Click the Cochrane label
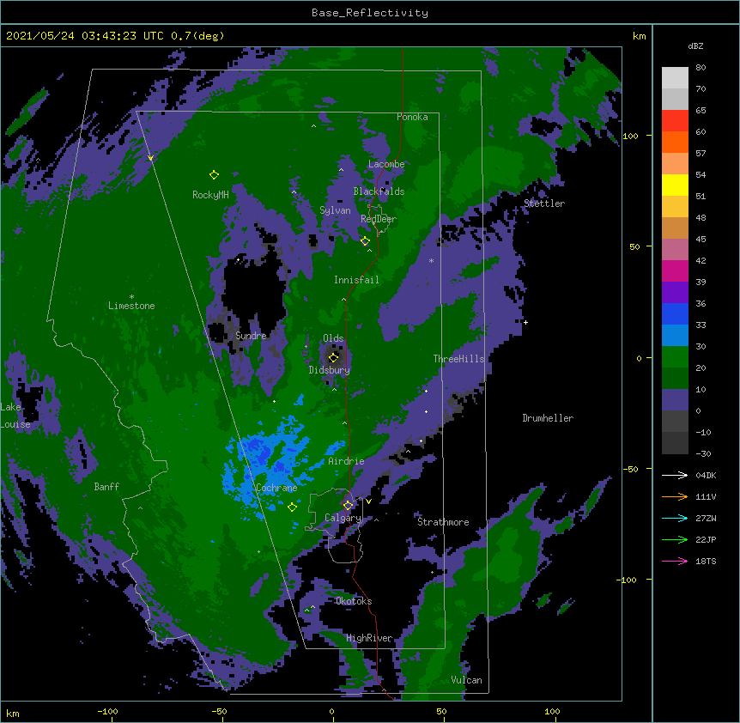 click(x=276, y=488)
